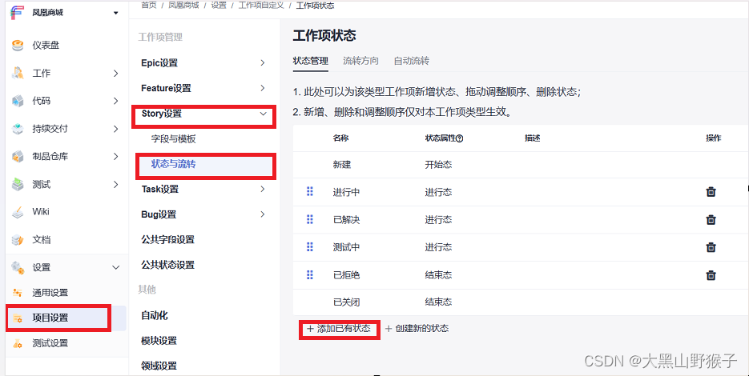The height and width of the screenshot is (376, 749).
Task: Collapse Story设置 chevron
Action: point(263,114)
